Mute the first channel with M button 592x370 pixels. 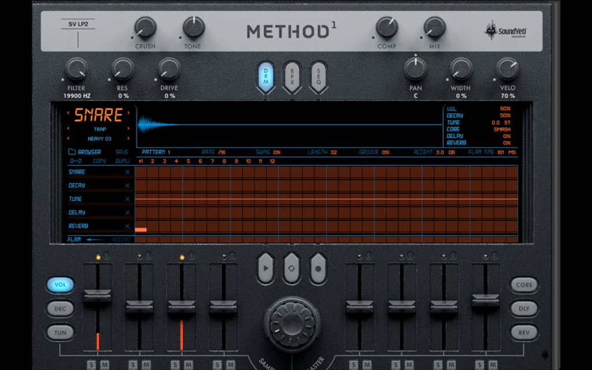(105, 365)
